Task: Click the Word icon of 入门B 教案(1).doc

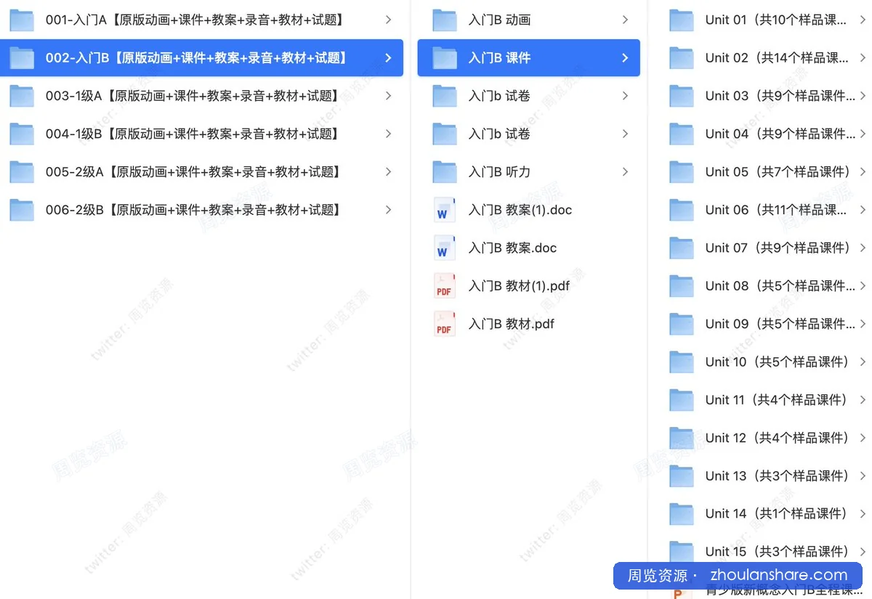Action: coord(444,210)
